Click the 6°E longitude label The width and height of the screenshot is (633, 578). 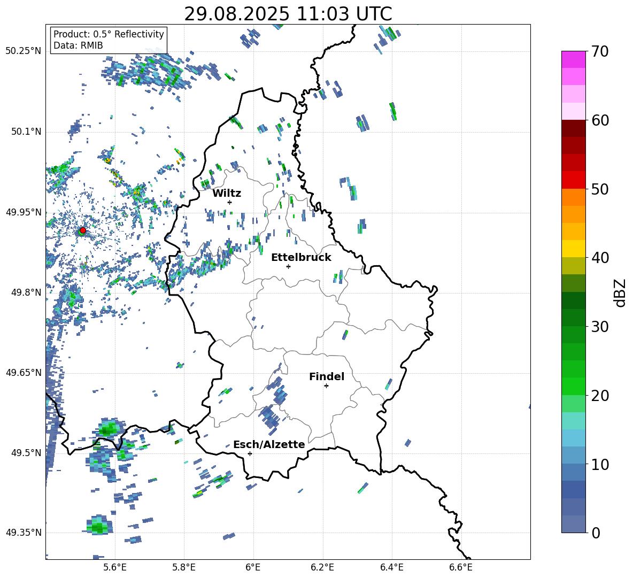[x=253, y=567]
